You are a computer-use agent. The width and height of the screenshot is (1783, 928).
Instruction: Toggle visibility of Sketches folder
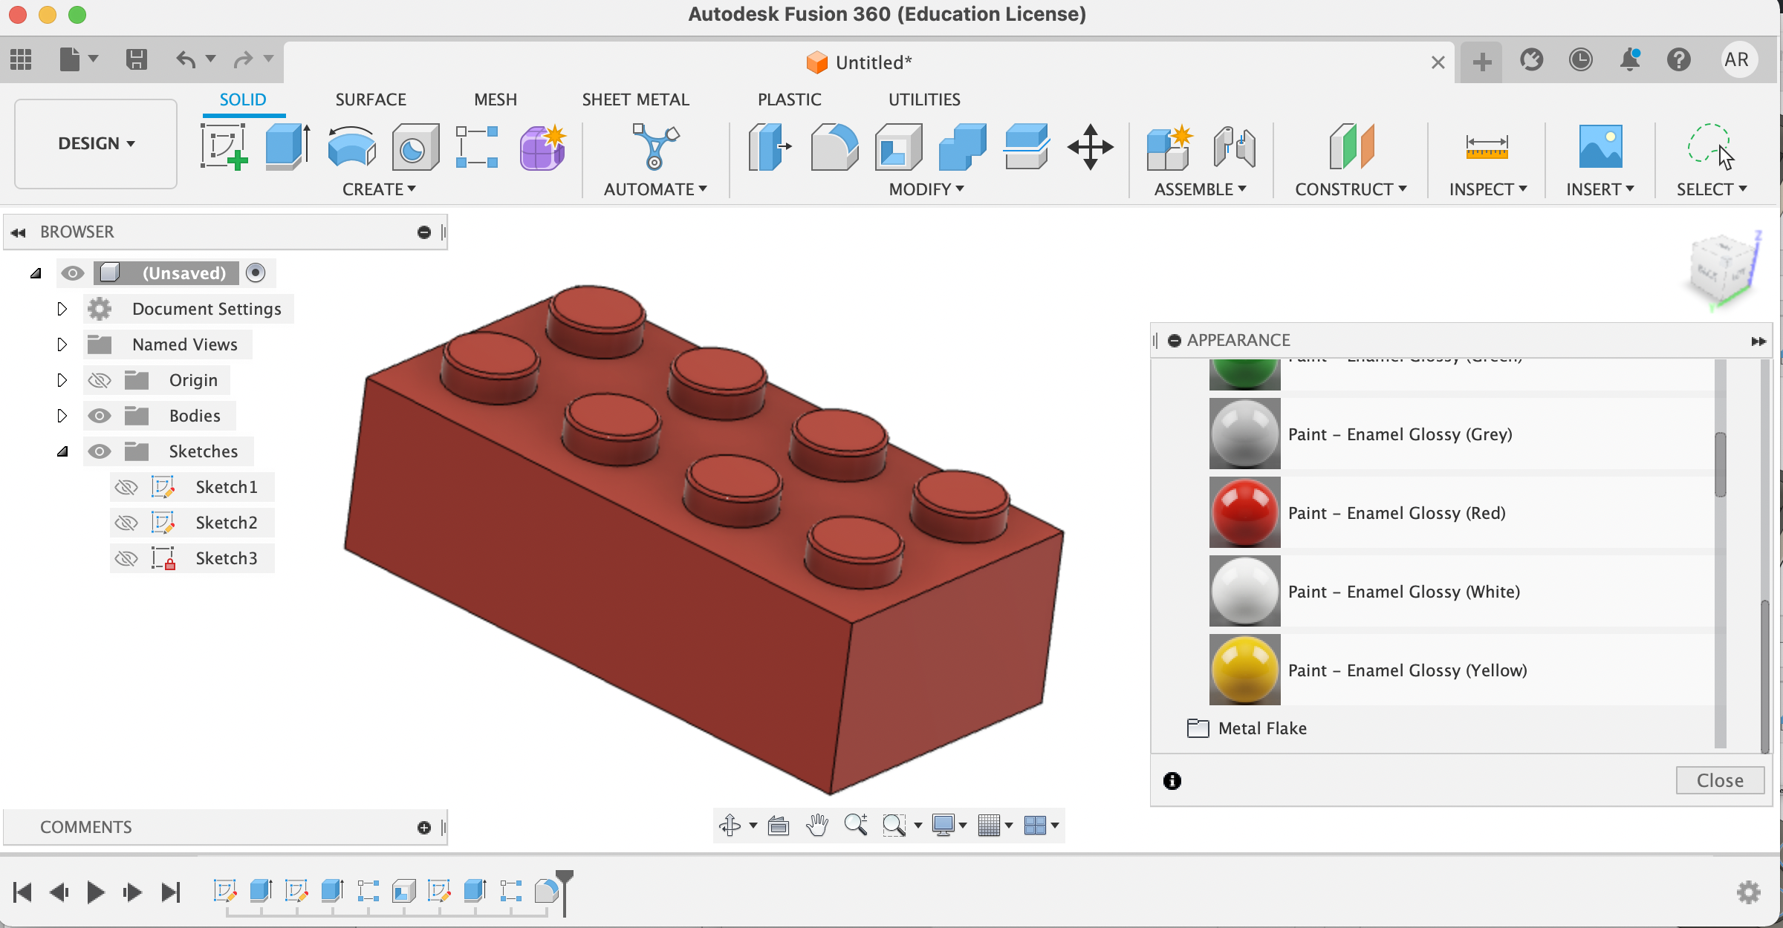coord(100,451)
